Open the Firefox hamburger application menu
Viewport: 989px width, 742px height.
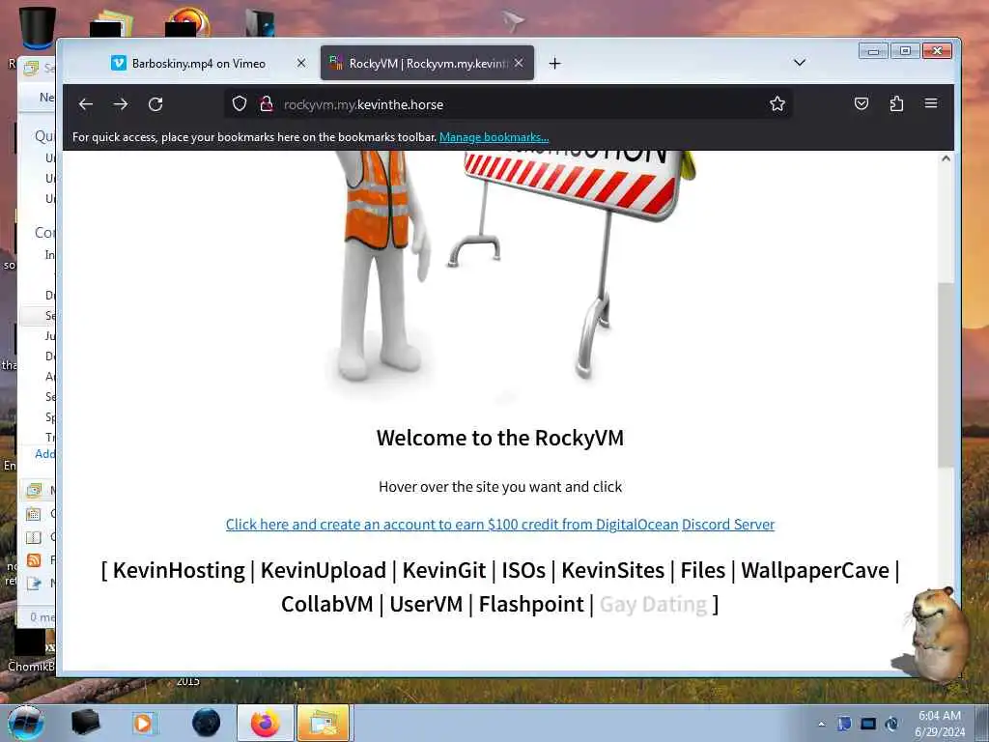[x=931, y=103]
